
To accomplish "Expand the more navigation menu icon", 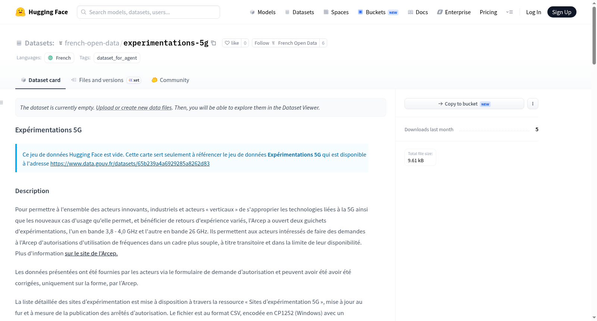I will click(x=509, y=12).
